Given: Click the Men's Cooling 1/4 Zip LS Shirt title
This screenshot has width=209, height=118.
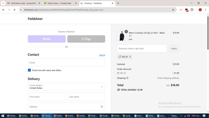Looking at the screenshot, I should pyautogui.click(x=147, y=33).
